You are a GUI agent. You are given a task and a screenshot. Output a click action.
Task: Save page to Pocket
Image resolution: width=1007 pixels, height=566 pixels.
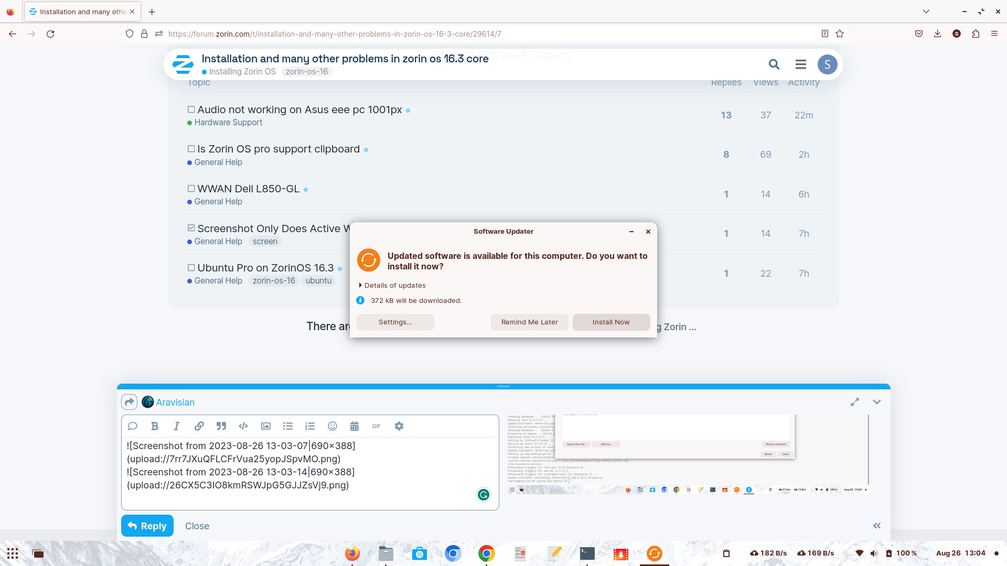pos(919,34)
